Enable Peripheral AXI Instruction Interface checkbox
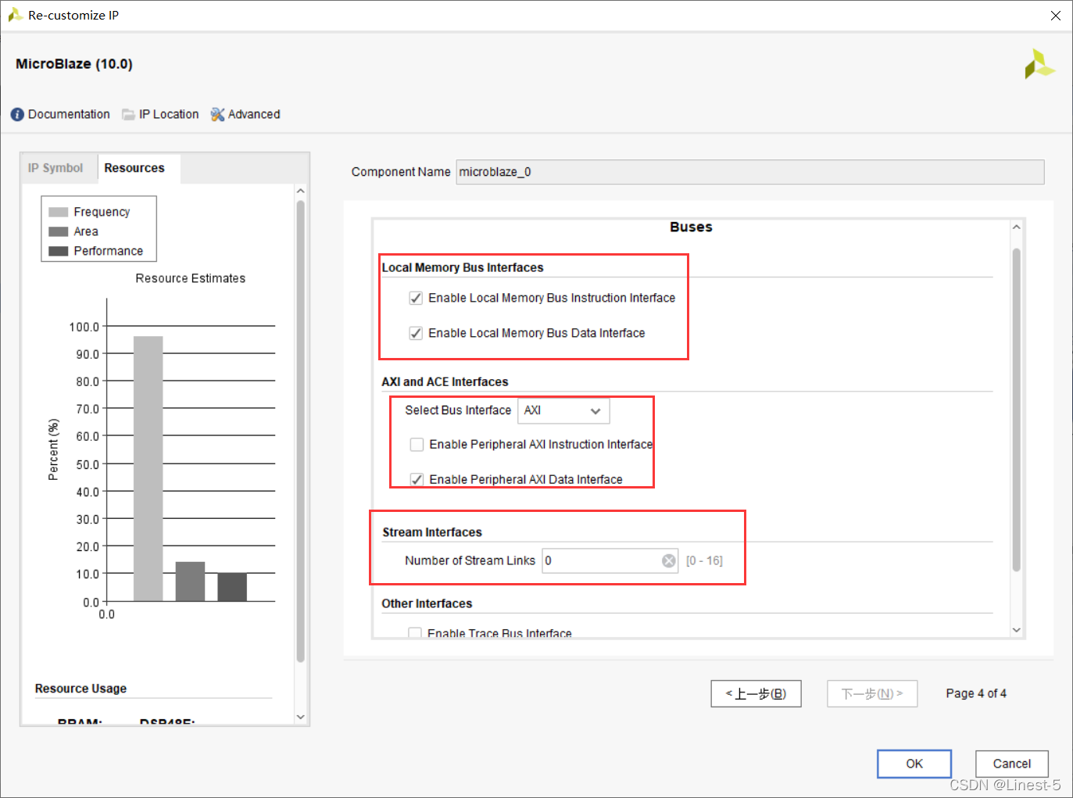1073x798 pixels. tap(417, 444)
